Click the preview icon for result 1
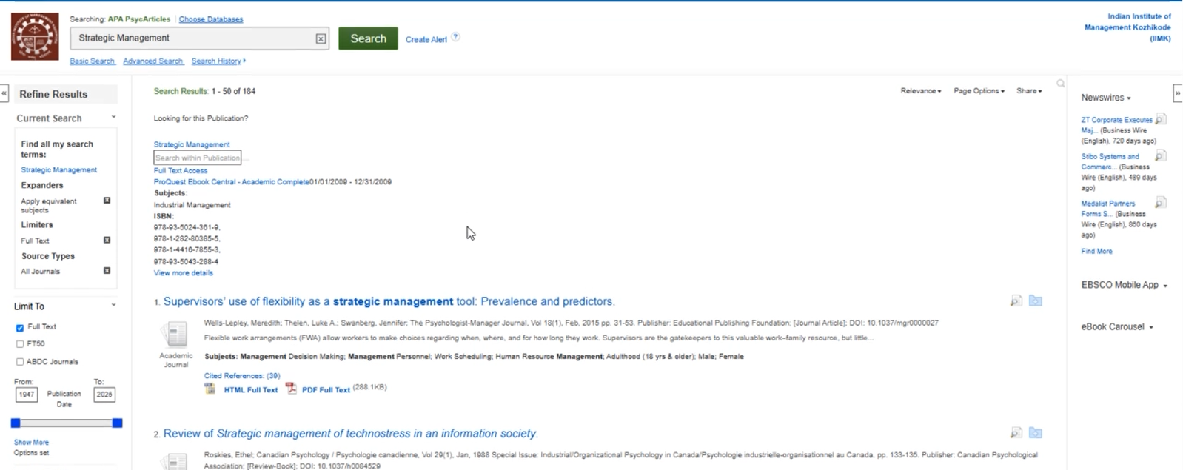Viewport: 1183px width, 470px height. [1016, 301]
